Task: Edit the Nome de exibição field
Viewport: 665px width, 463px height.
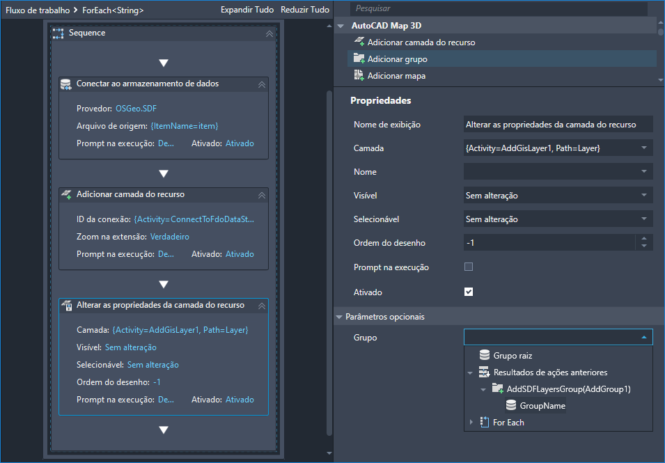Action: pyautogui.click(x=558, y=124)
